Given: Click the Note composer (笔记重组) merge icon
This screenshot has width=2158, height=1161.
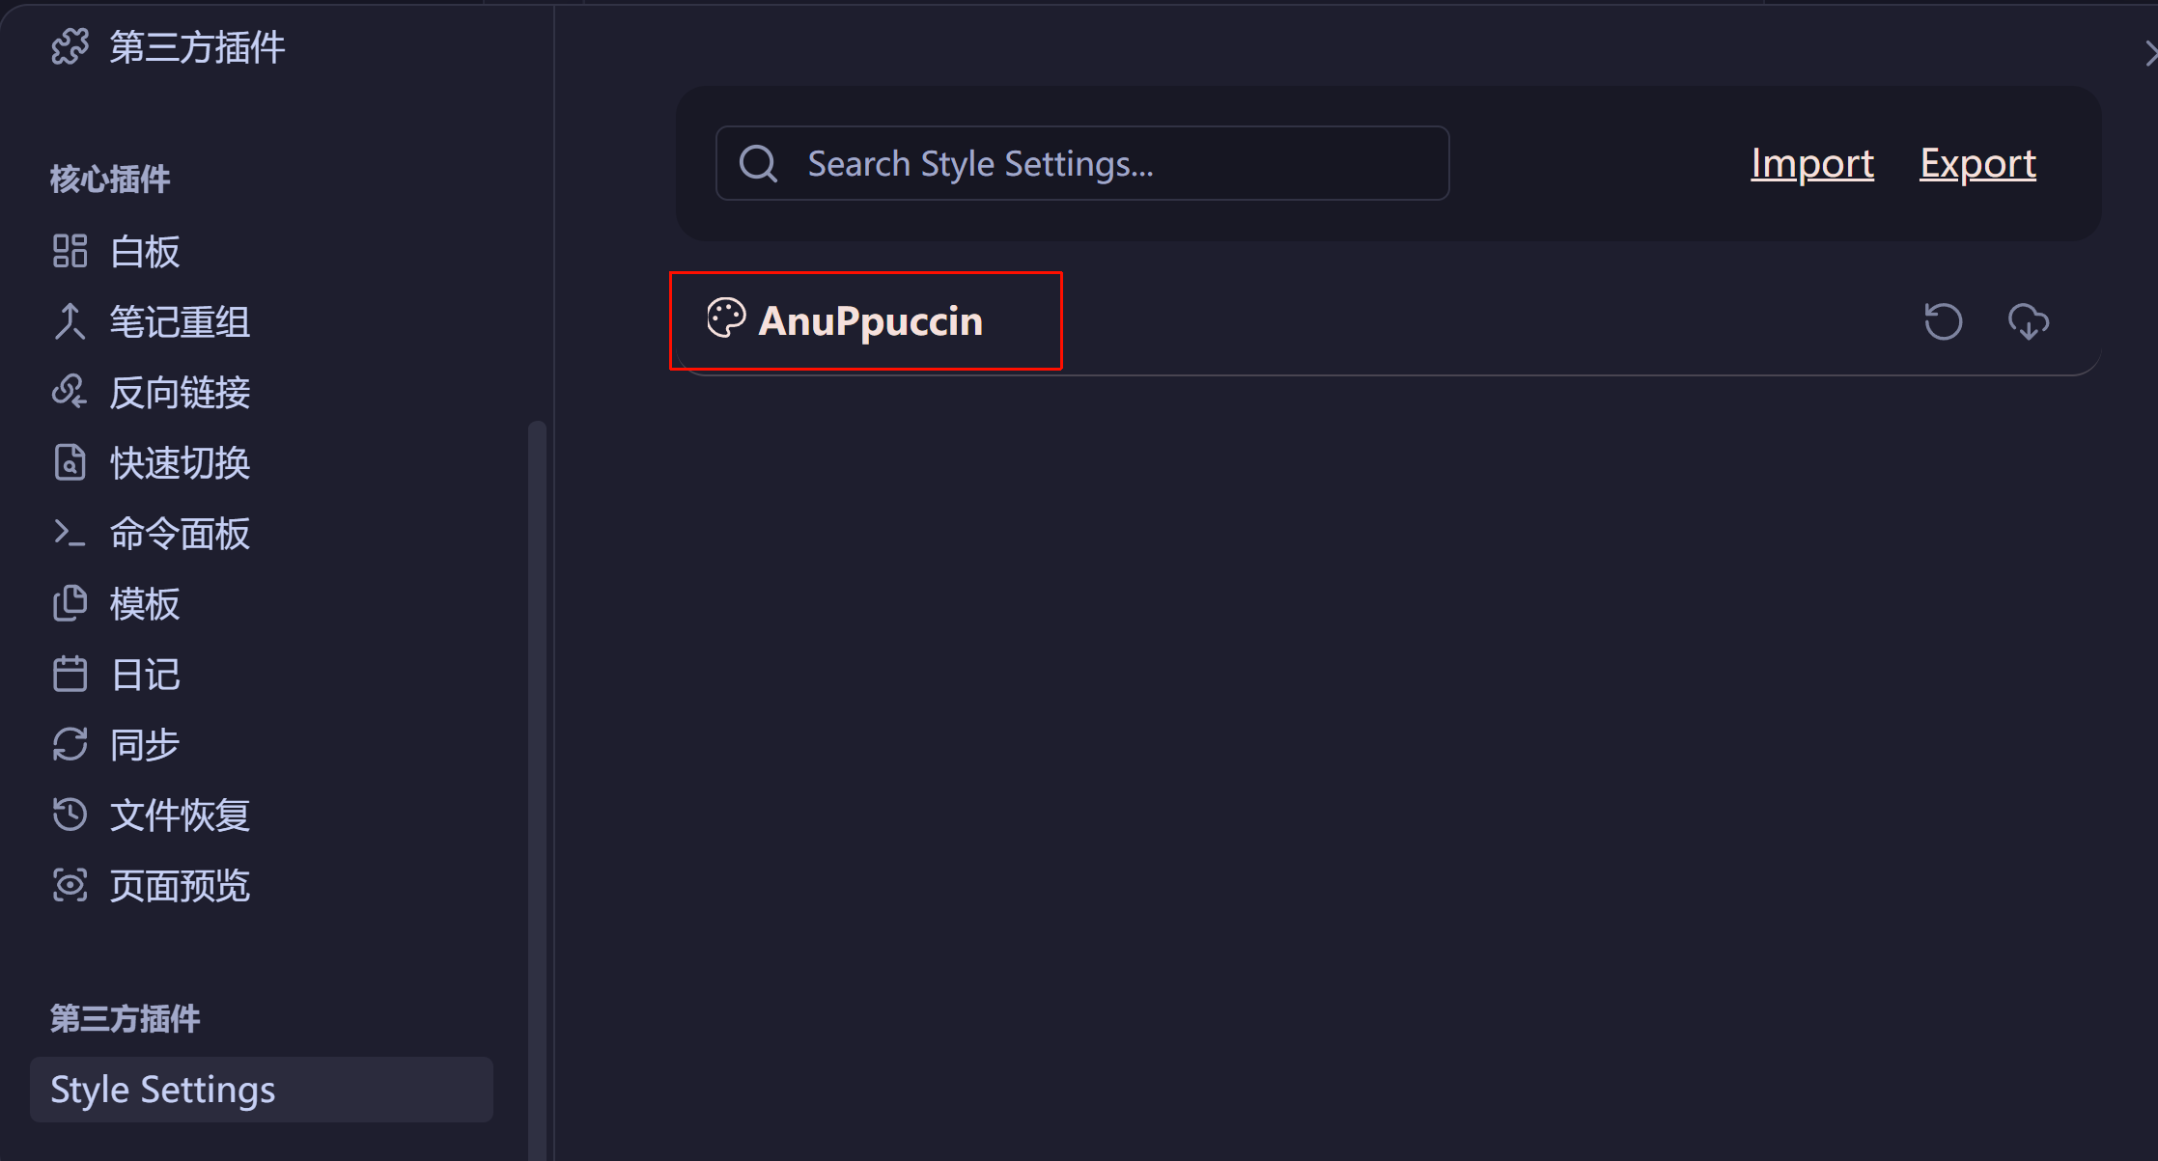Looking at the screenshot, I should (70, 322).
